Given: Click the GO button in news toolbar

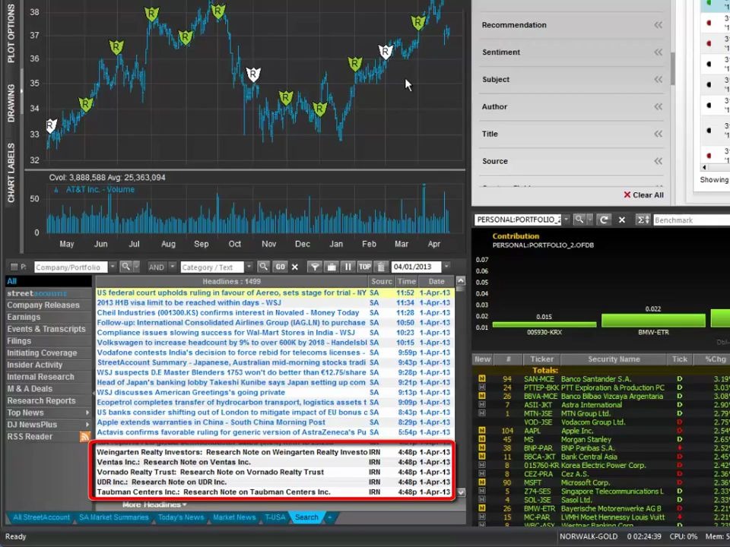Looking at the screenshot, I should 280,267.
